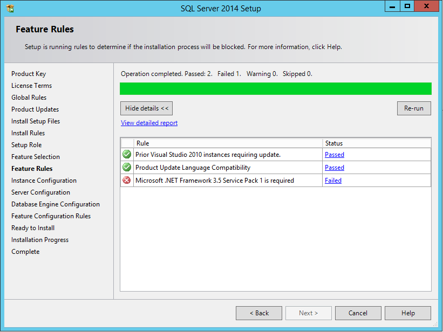The width and height of the screenshot is (443, 332).
Task: Open Passed status for Product Update Language Compatibility
Action: 335,168
